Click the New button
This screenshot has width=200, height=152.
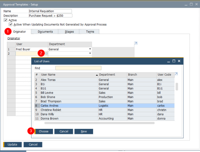pyautogui.click(x=84, y=131)
